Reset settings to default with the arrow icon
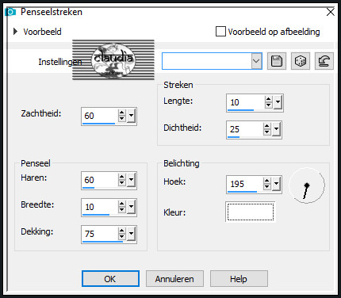 pos(324,61)
